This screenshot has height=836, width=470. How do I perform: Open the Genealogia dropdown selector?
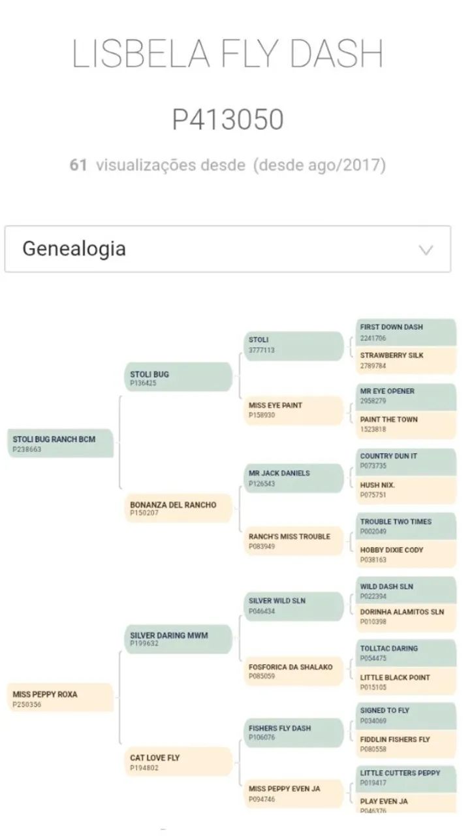click(x=227, y=249)
